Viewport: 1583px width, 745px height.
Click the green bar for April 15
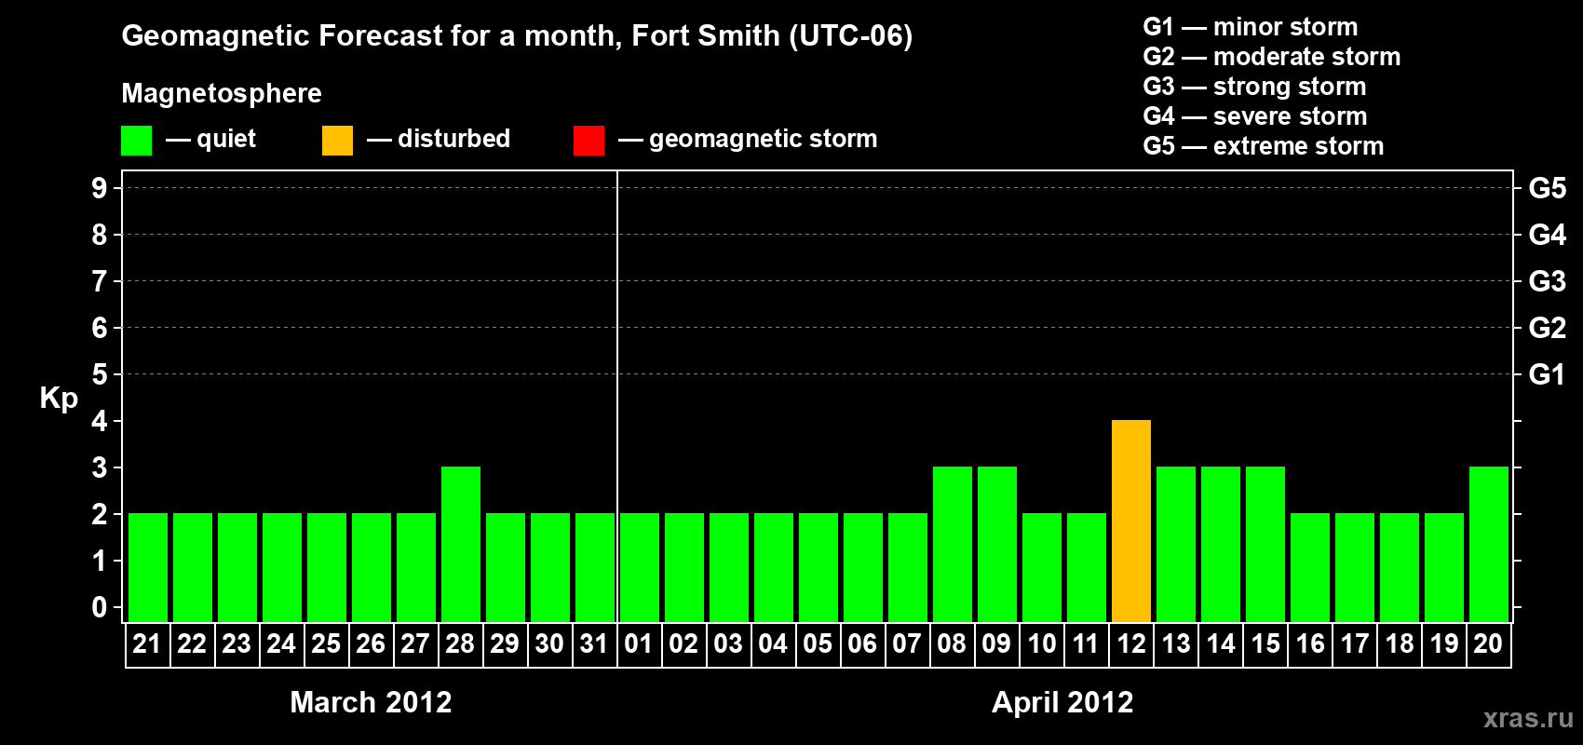(1265, 544)
